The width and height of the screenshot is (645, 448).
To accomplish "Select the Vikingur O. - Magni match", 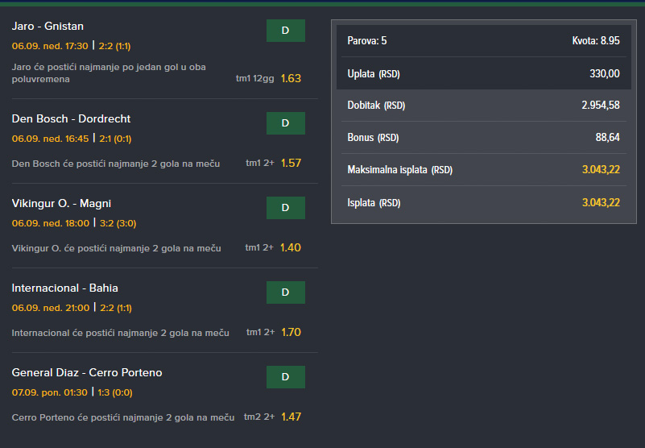I will (61, 204).
